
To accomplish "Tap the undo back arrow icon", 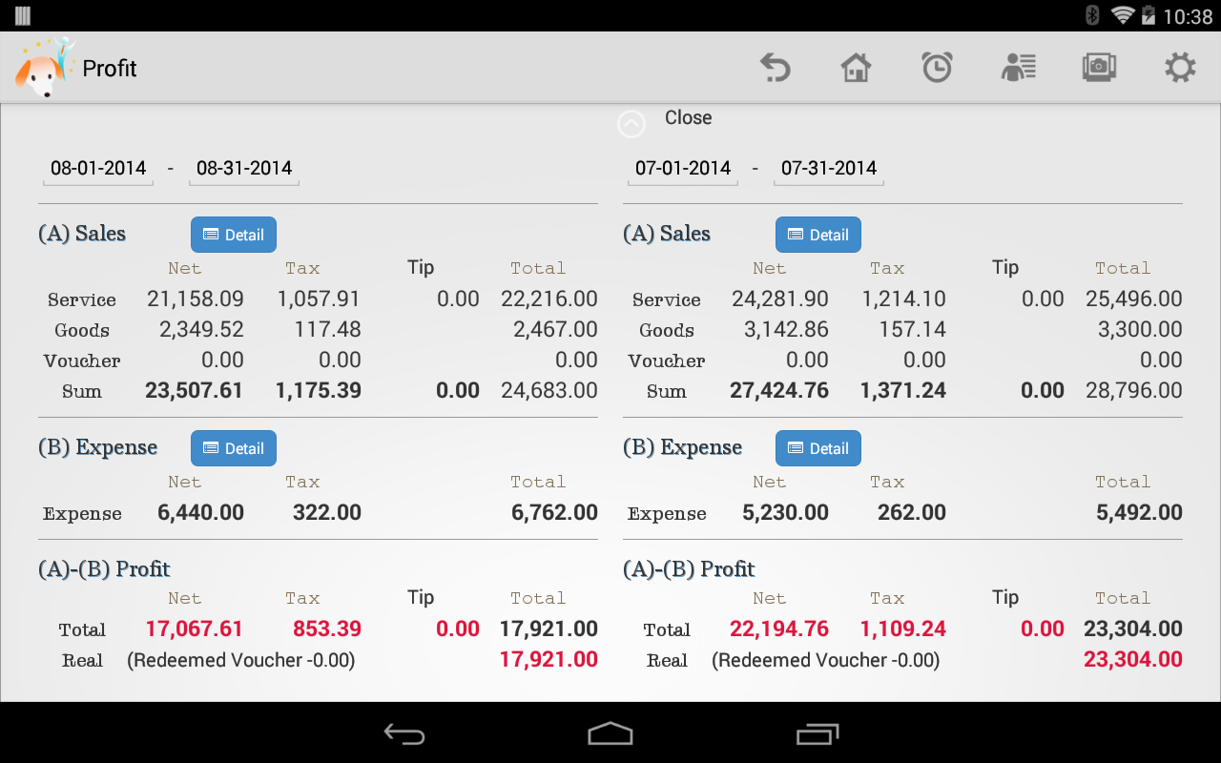I will [776, 68].
